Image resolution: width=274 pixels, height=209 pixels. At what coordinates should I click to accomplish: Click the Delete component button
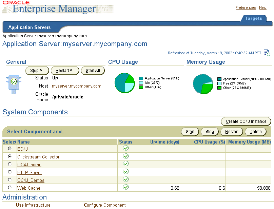[256, 132]
